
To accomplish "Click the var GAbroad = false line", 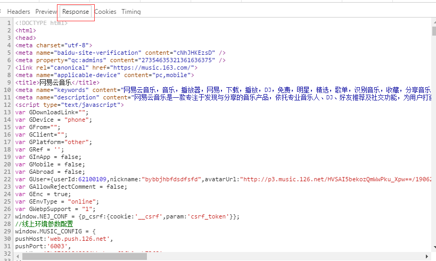I will coord(50,172).
